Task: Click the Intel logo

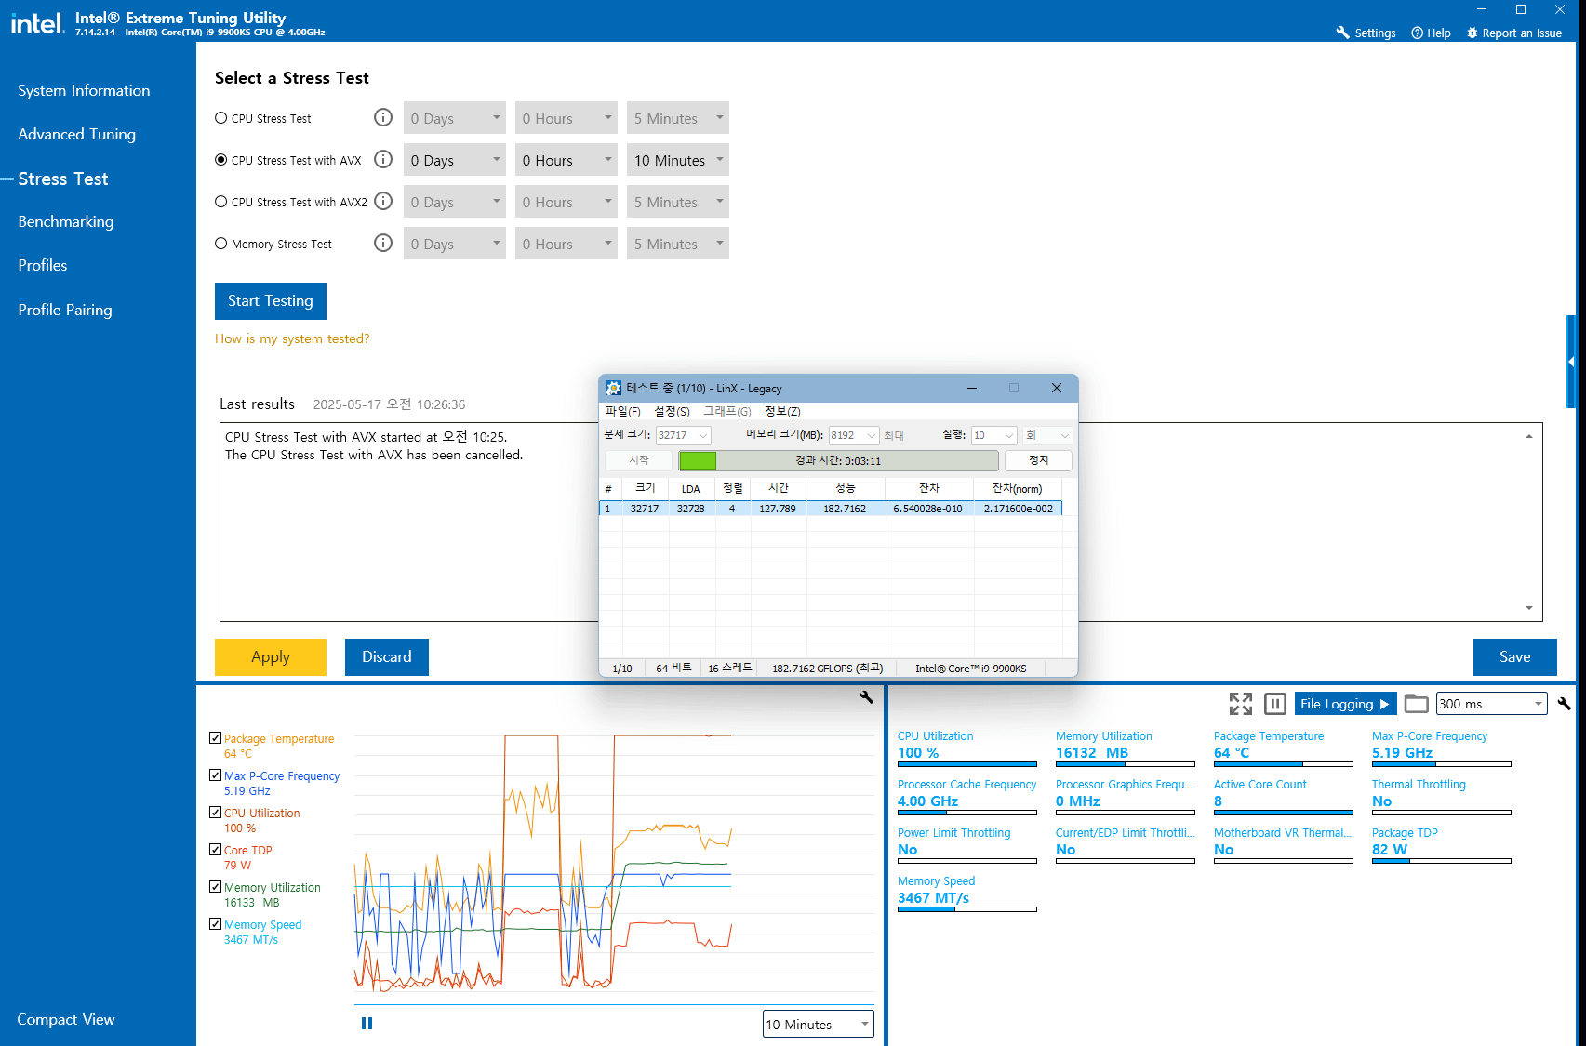Action: coord(37,22)
